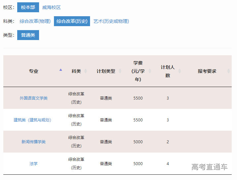The width and height of the screenshot is (237, 180).
Task: Click sort arrows icon beside 计划类型 header
Action: (x=120, y=71)
